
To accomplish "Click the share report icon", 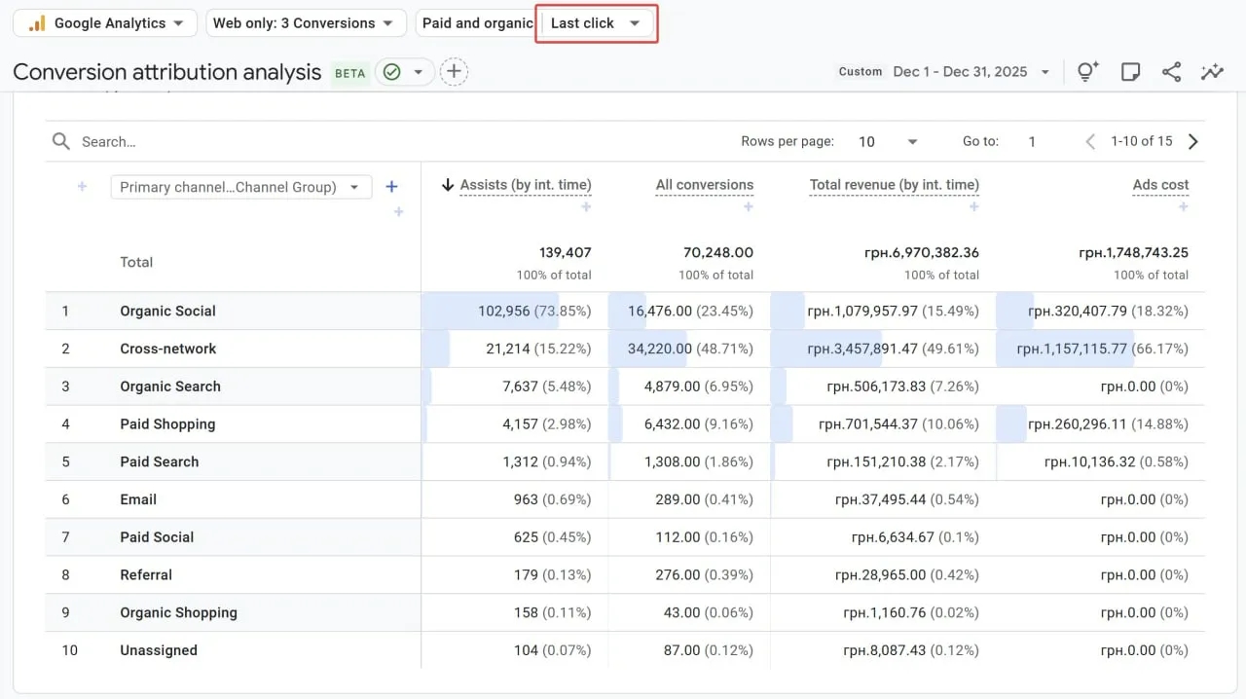I will [1171, 72].
